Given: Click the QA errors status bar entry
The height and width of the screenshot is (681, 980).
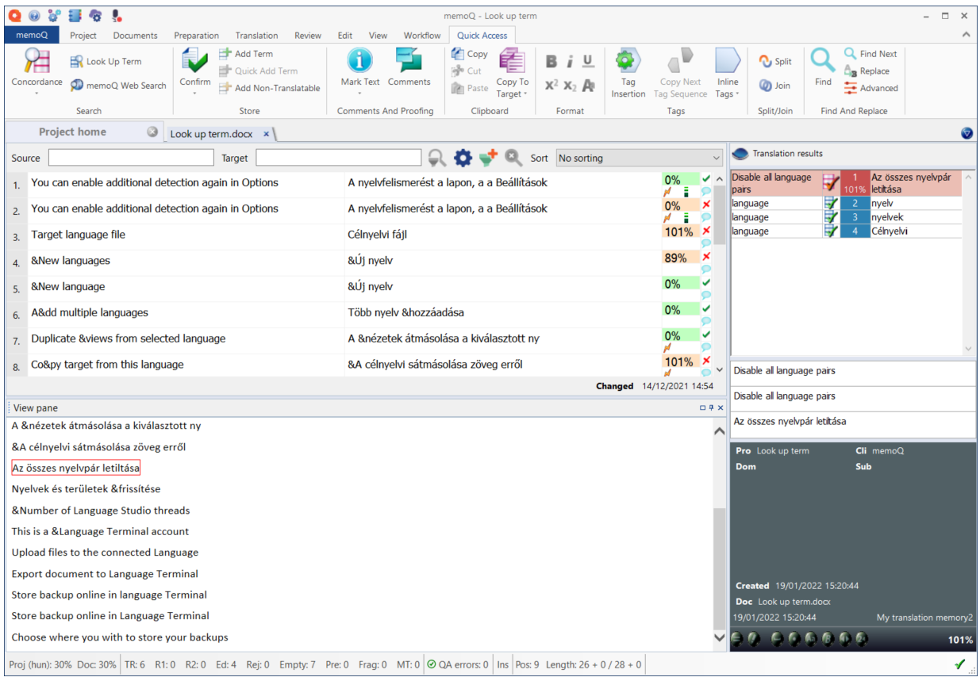Looking at the screenshot, I should point(457,664).
